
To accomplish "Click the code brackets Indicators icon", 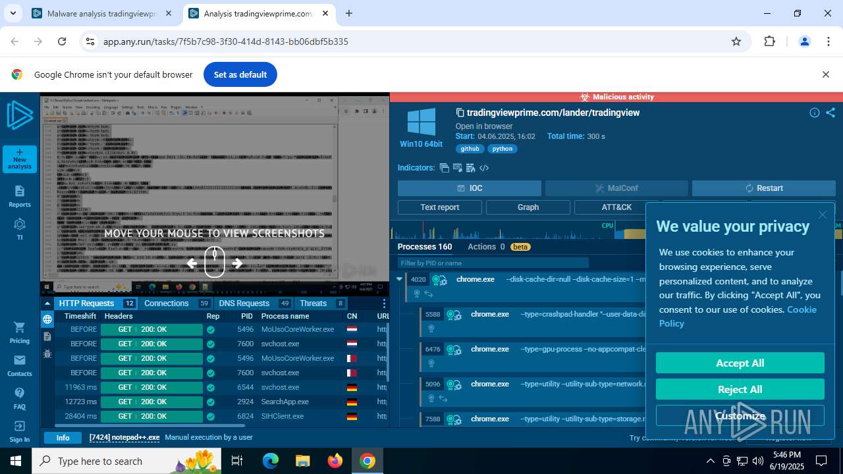I will (484, 168).
